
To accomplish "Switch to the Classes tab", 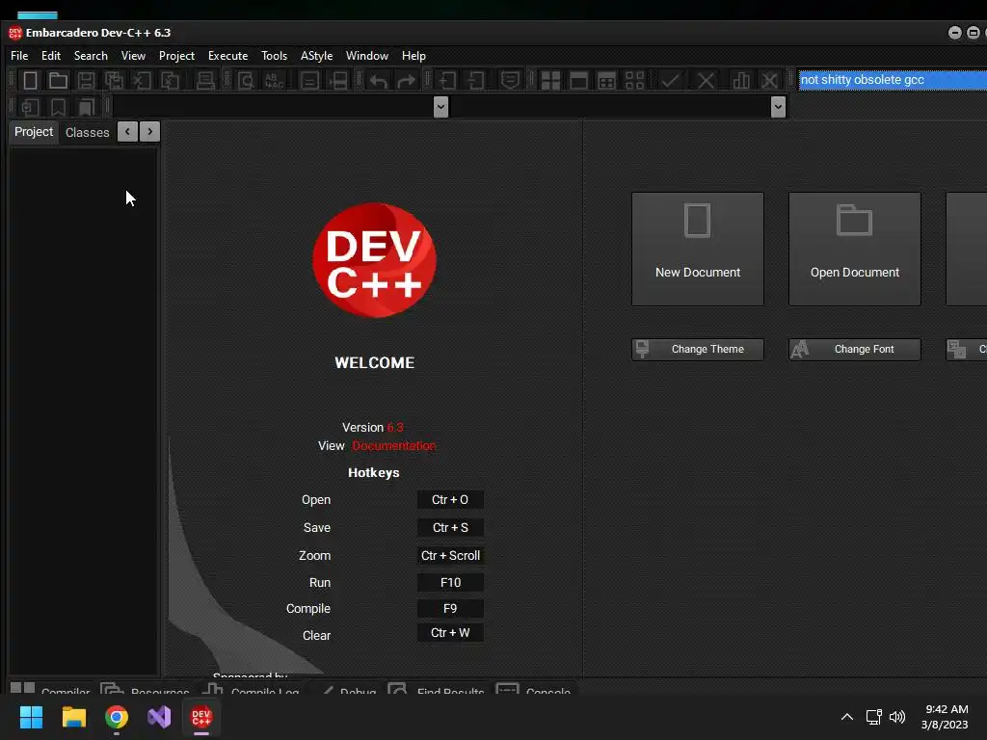I will pyautogui.click(x=88, y=133).
